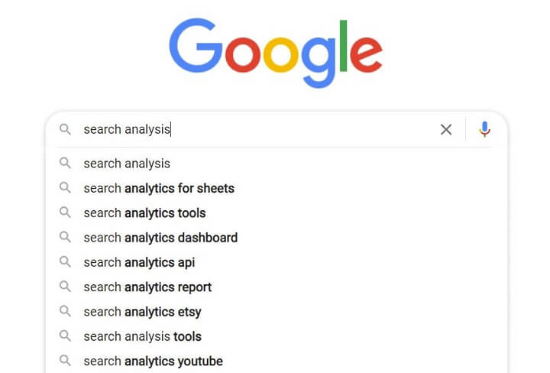Choose suggestion 'search analytics for sheets'
The height and width of the screenshot is (373, 550).
coord(277,189)
